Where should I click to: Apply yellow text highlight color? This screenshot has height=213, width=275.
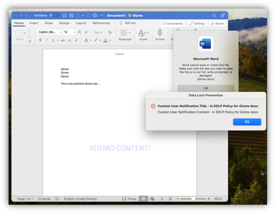(96, 40)
